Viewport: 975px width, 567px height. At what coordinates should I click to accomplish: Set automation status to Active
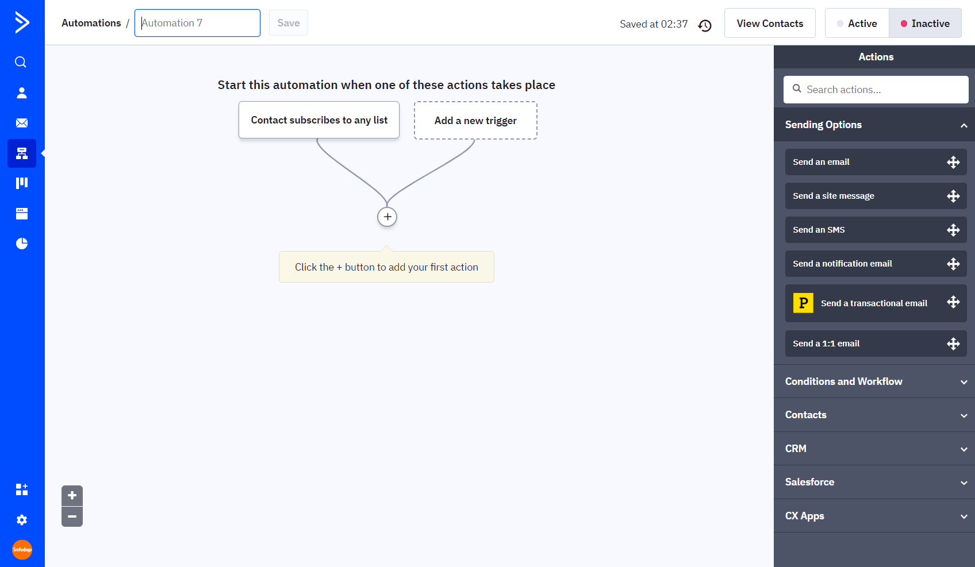857,24
